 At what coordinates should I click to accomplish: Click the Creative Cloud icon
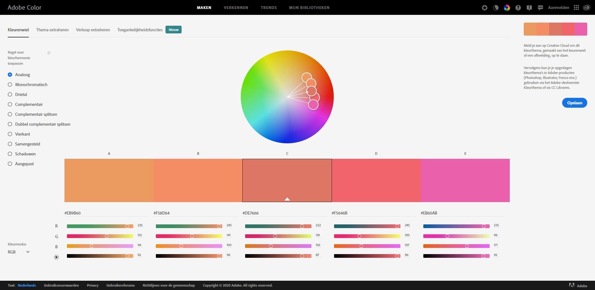point(587,8)
